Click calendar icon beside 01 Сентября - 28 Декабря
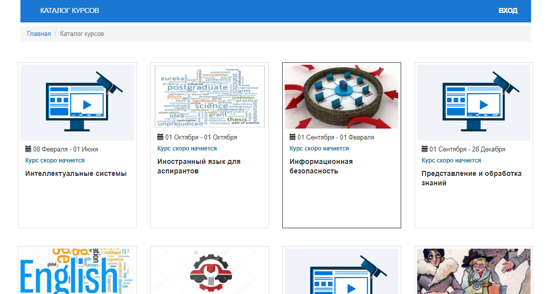548x294 pixels. point(425,149)
